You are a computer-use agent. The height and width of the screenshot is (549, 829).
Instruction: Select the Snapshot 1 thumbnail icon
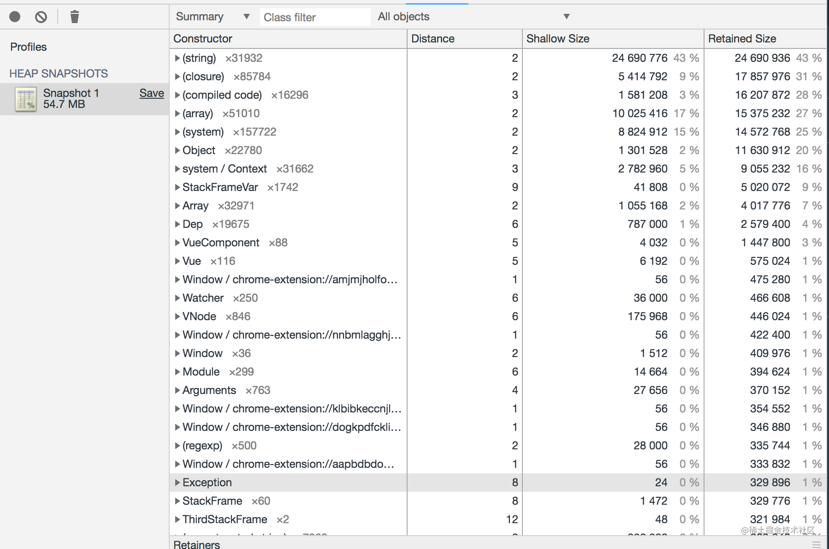click(25, 99)
